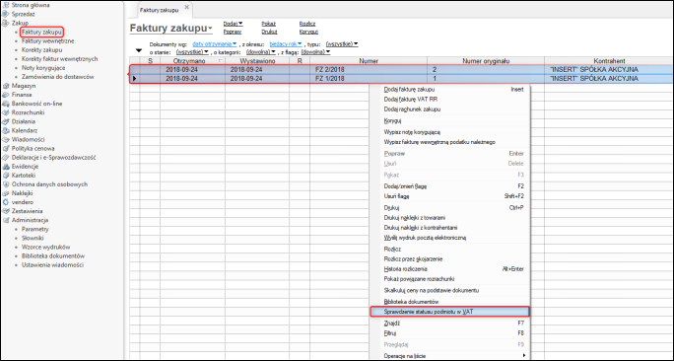Screen dimensions: 674x361
Task: Choose 'Filtruj' in context menu
Action: (x=449, y=333)
